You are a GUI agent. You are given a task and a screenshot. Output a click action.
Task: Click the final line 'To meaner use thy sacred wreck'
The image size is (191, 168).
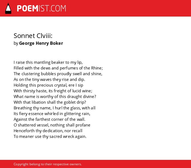point(50,137)
